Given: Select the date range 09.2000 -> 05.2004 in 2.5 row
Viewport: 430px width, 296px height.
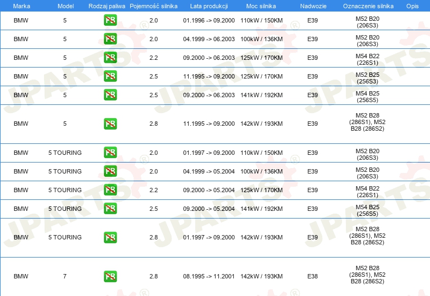Looking at the screenshot, I should click(209, 209).
